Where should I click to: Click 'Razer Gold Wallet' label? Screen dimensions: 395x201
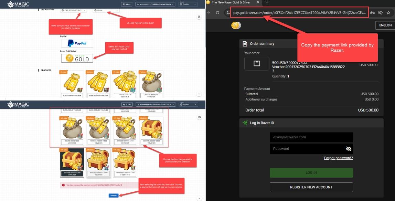tap(68, 51)
